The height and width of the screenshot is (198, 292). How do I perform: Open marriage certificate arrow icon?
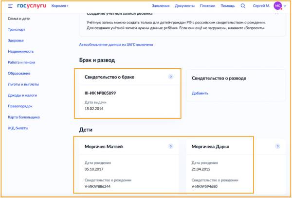(x=170, y=77)
